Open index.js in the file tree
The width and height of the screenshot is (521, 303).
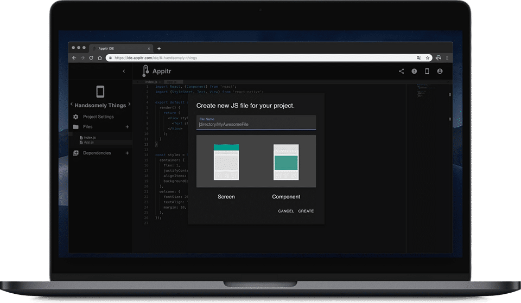click(x=90, y=137)
